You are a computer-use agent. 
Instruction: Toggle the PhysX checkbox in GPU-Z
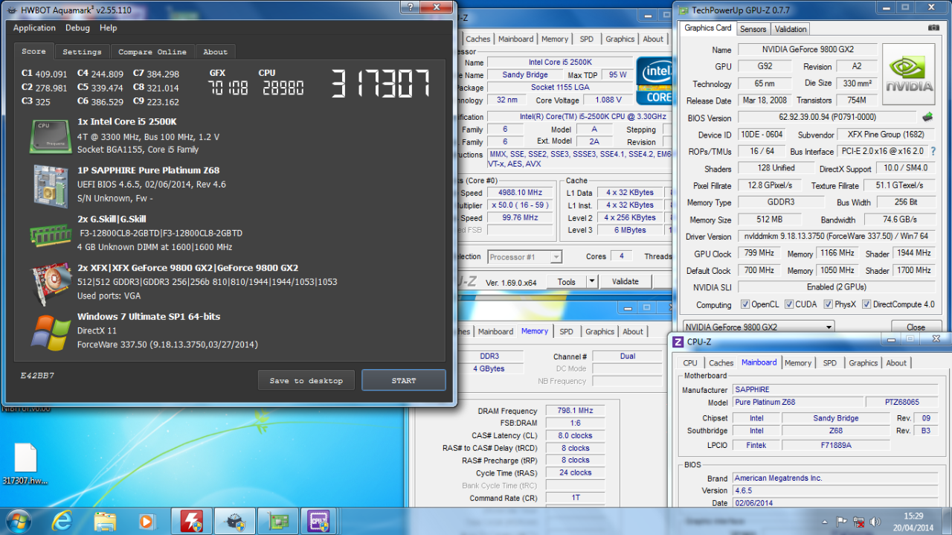coord(830,304)
